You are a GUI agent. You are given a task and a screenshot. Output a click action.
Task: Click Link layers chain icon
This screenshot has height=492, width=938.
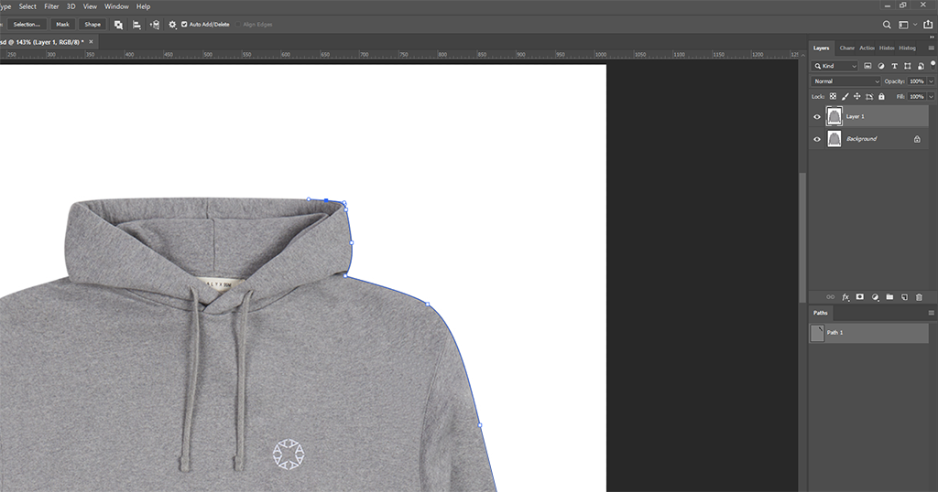coord(830,296)
